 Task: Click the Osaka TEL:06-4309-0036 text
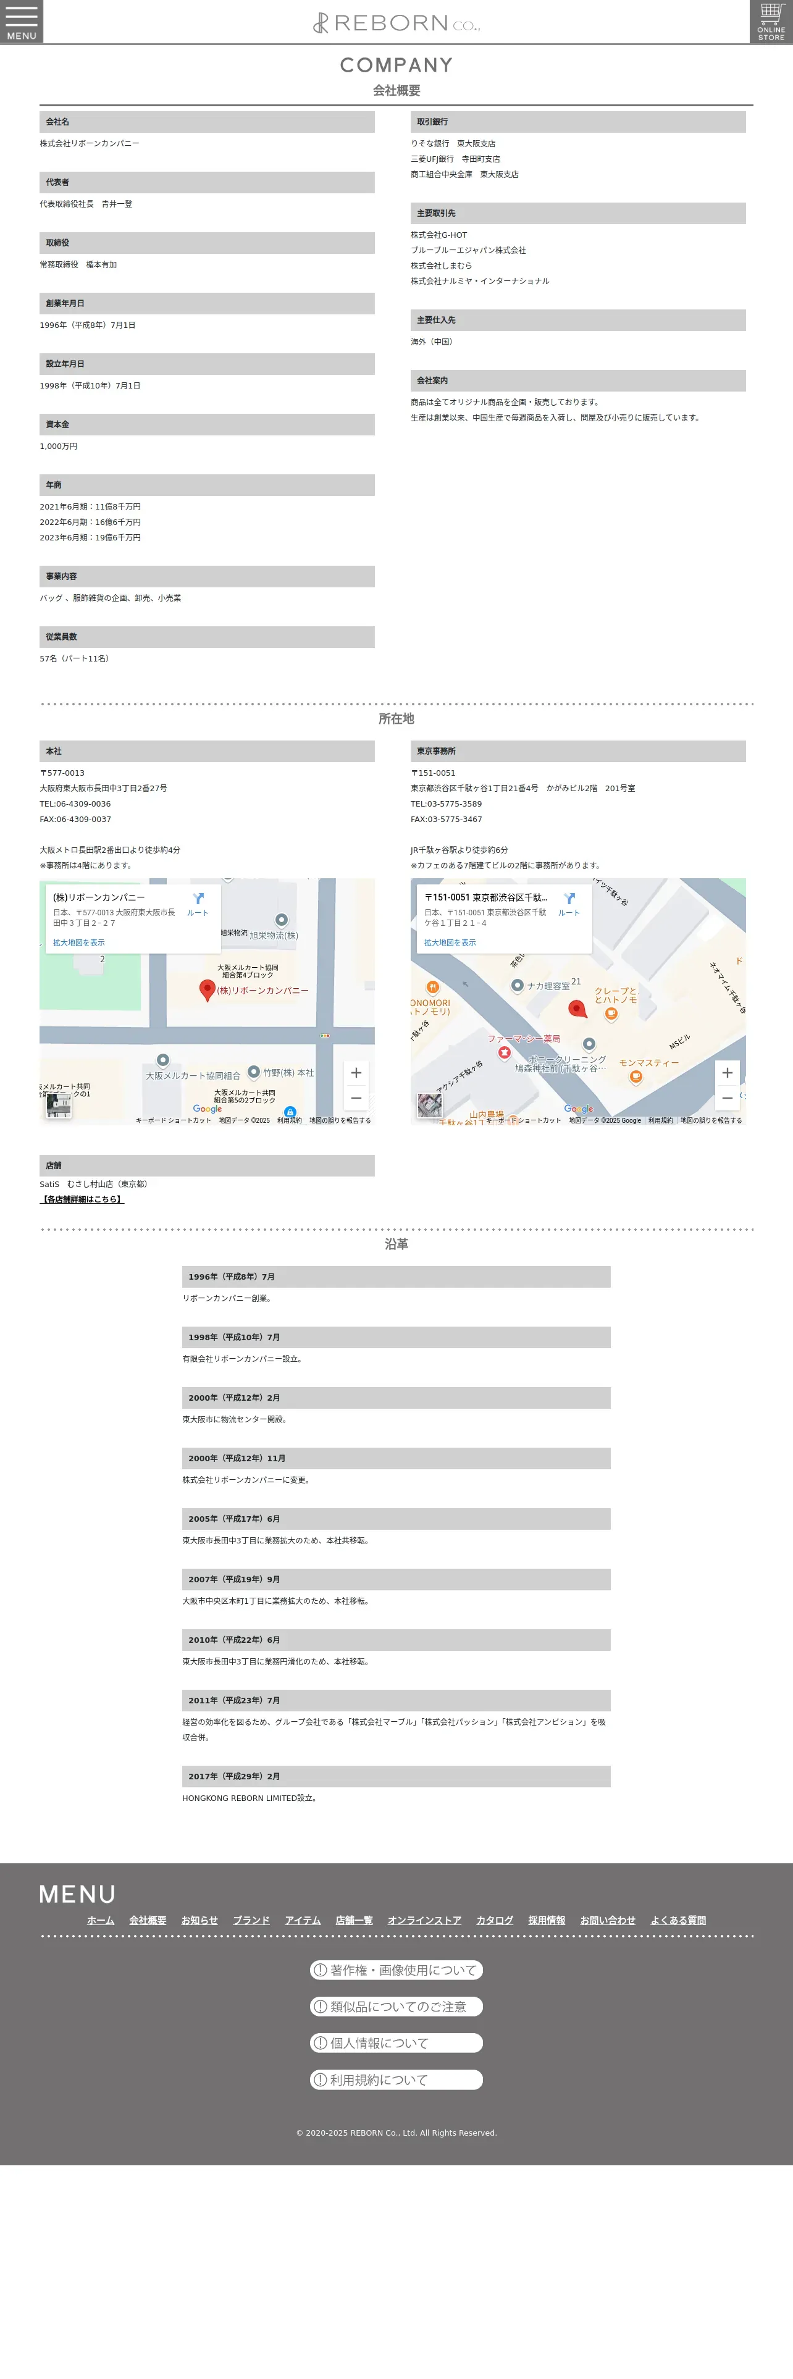point(75,803)
